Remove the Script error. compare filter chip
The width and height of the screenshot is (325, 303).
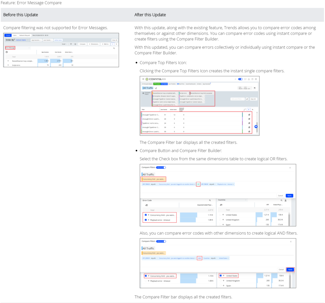tap(188, 93)
